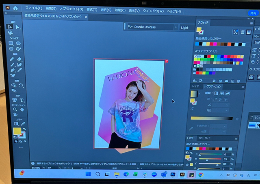Click the Illustrator home icon
The image size is (260, 184).
click(15, 8)
